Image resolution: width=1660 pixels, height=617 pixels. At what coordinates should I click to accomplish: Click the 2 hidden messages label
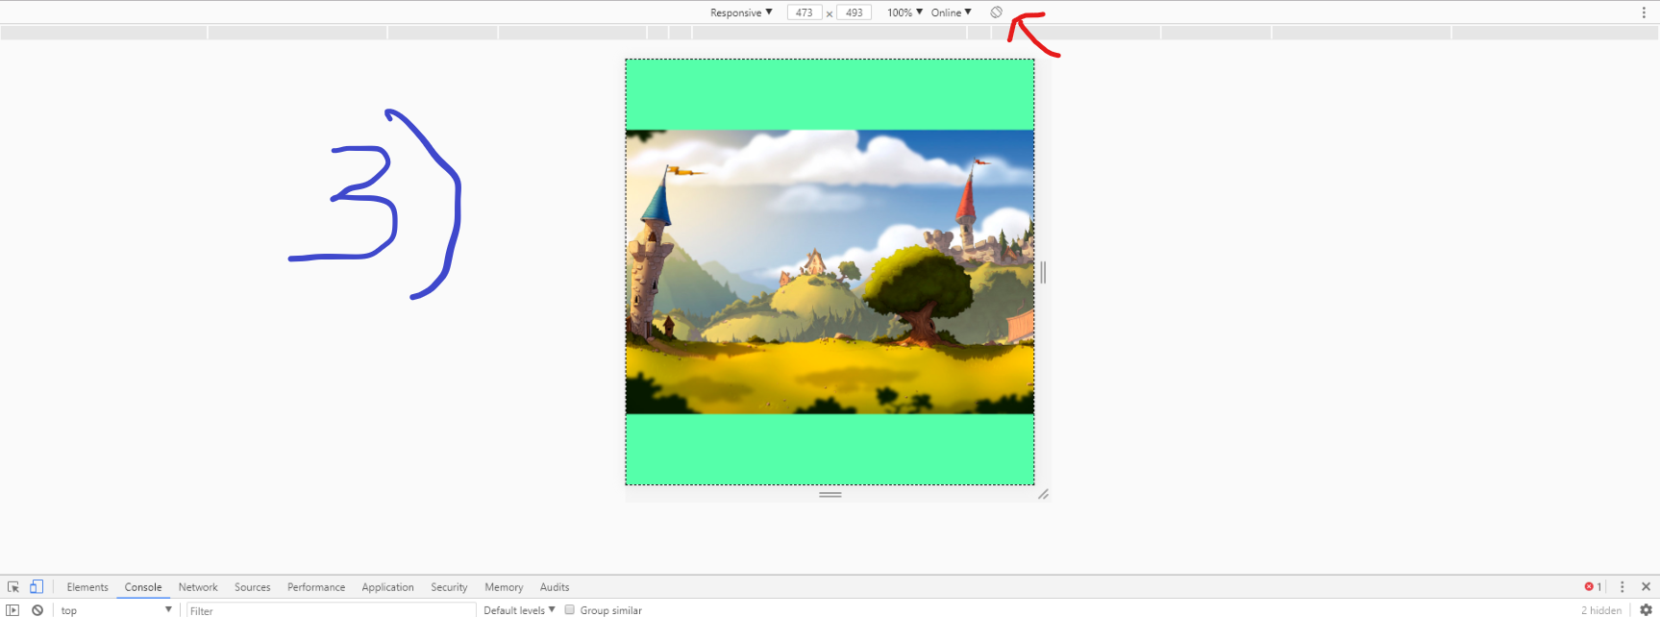point(1601,610)
